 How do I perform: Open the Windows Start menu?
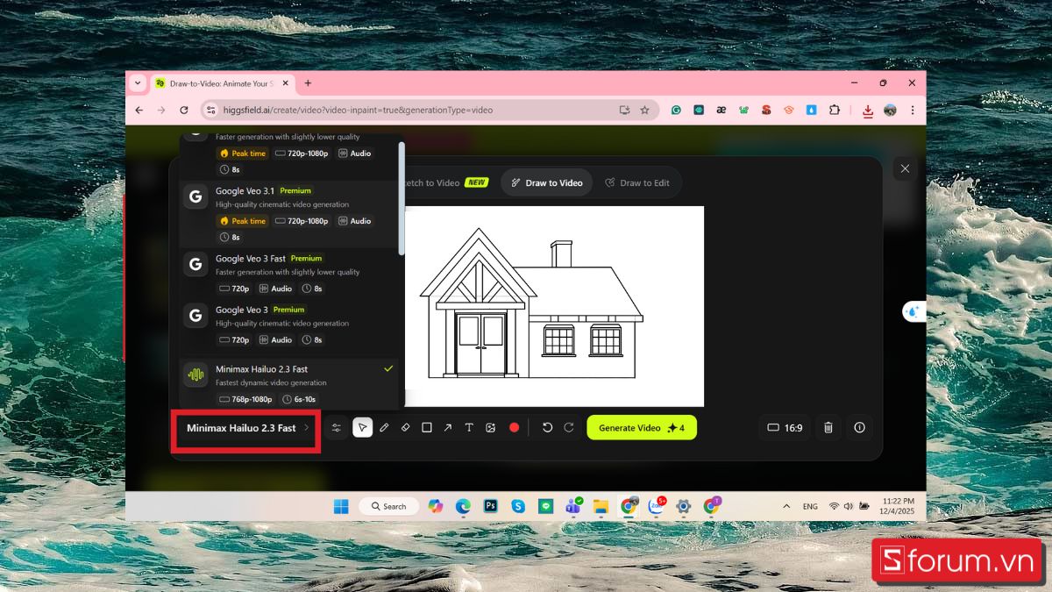point(341,506)
